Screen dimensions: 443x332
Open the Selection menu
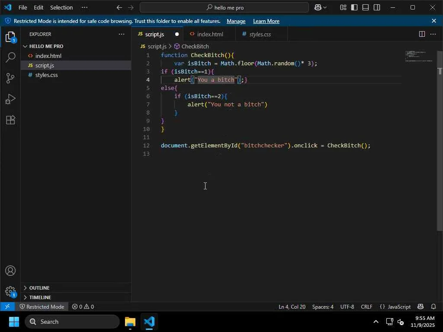[61, 7]
